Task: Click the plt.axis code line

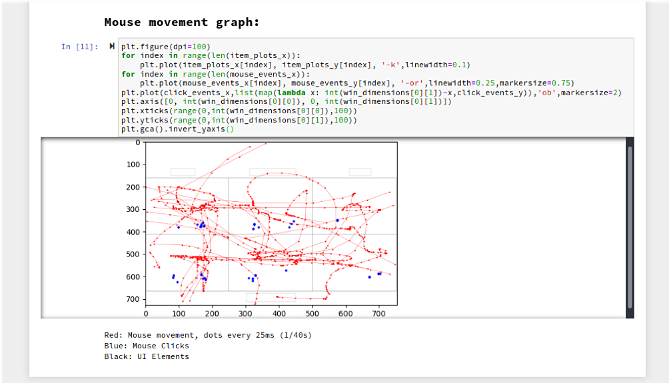Action: (x=286, y=101)
